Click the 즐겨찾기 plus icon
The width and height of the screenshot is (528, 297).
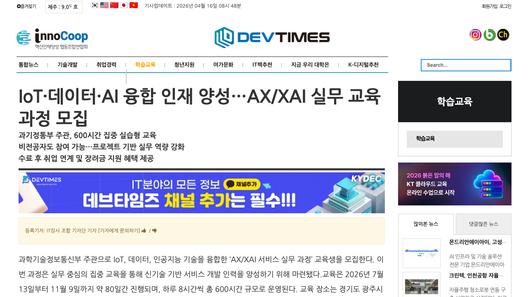[x=19, y=6]
